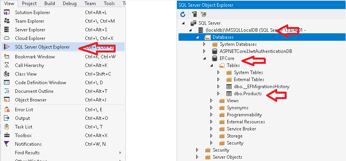Open the Build menu

pyautogui.click(x=50, y=4)
